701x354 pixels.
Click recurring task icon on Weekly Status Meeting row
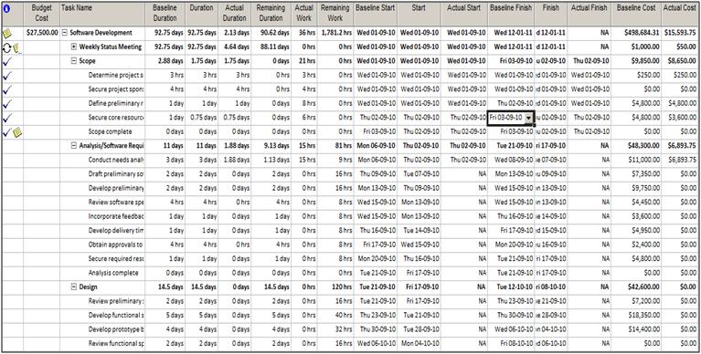(6, 47)
